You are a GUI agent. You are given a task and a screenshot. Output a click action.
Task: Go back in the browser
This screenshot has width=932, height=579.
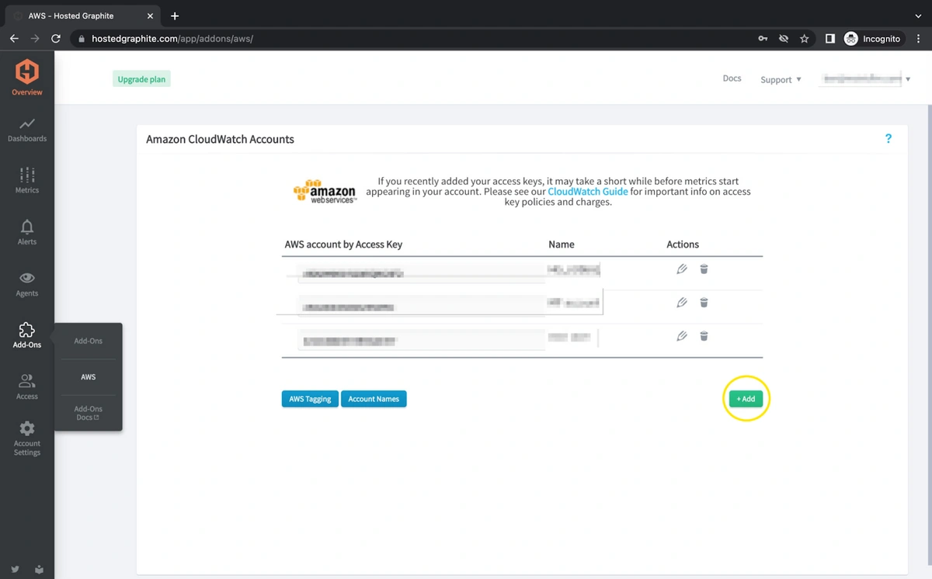[14, 38]
